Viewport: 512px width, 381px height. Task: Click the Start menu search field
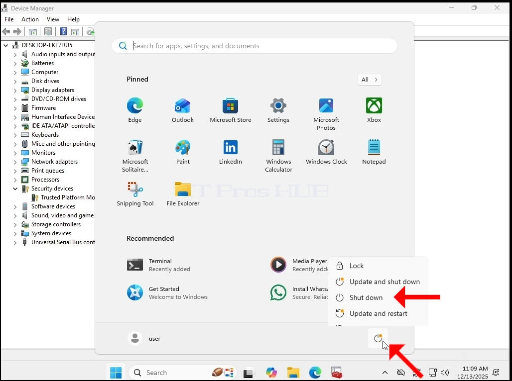click(x=255, y=46)
